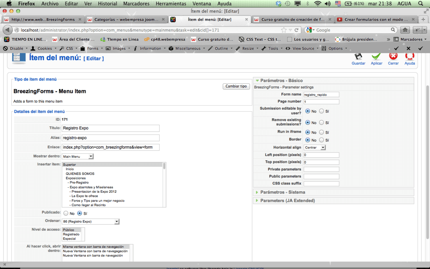The image size is (430, 269).
Task: Open the Information developer toolbar menu
Action: 150,48
